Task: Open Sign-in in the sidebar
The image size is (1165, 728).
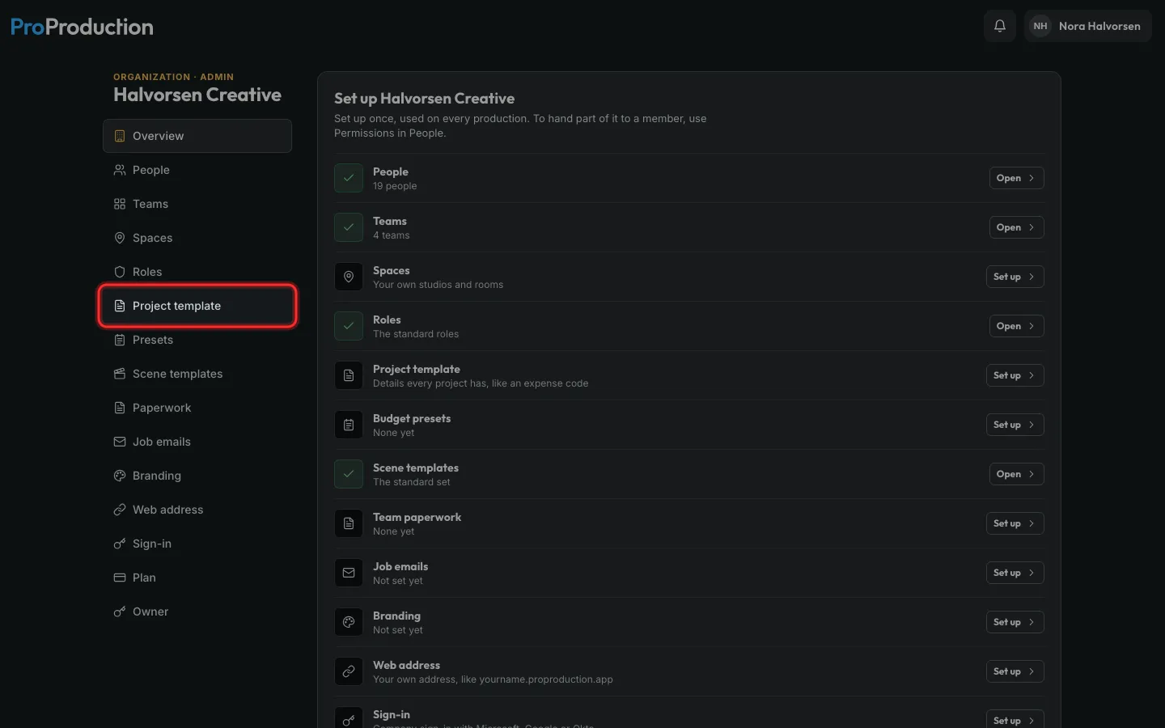Action: [197, 544]
